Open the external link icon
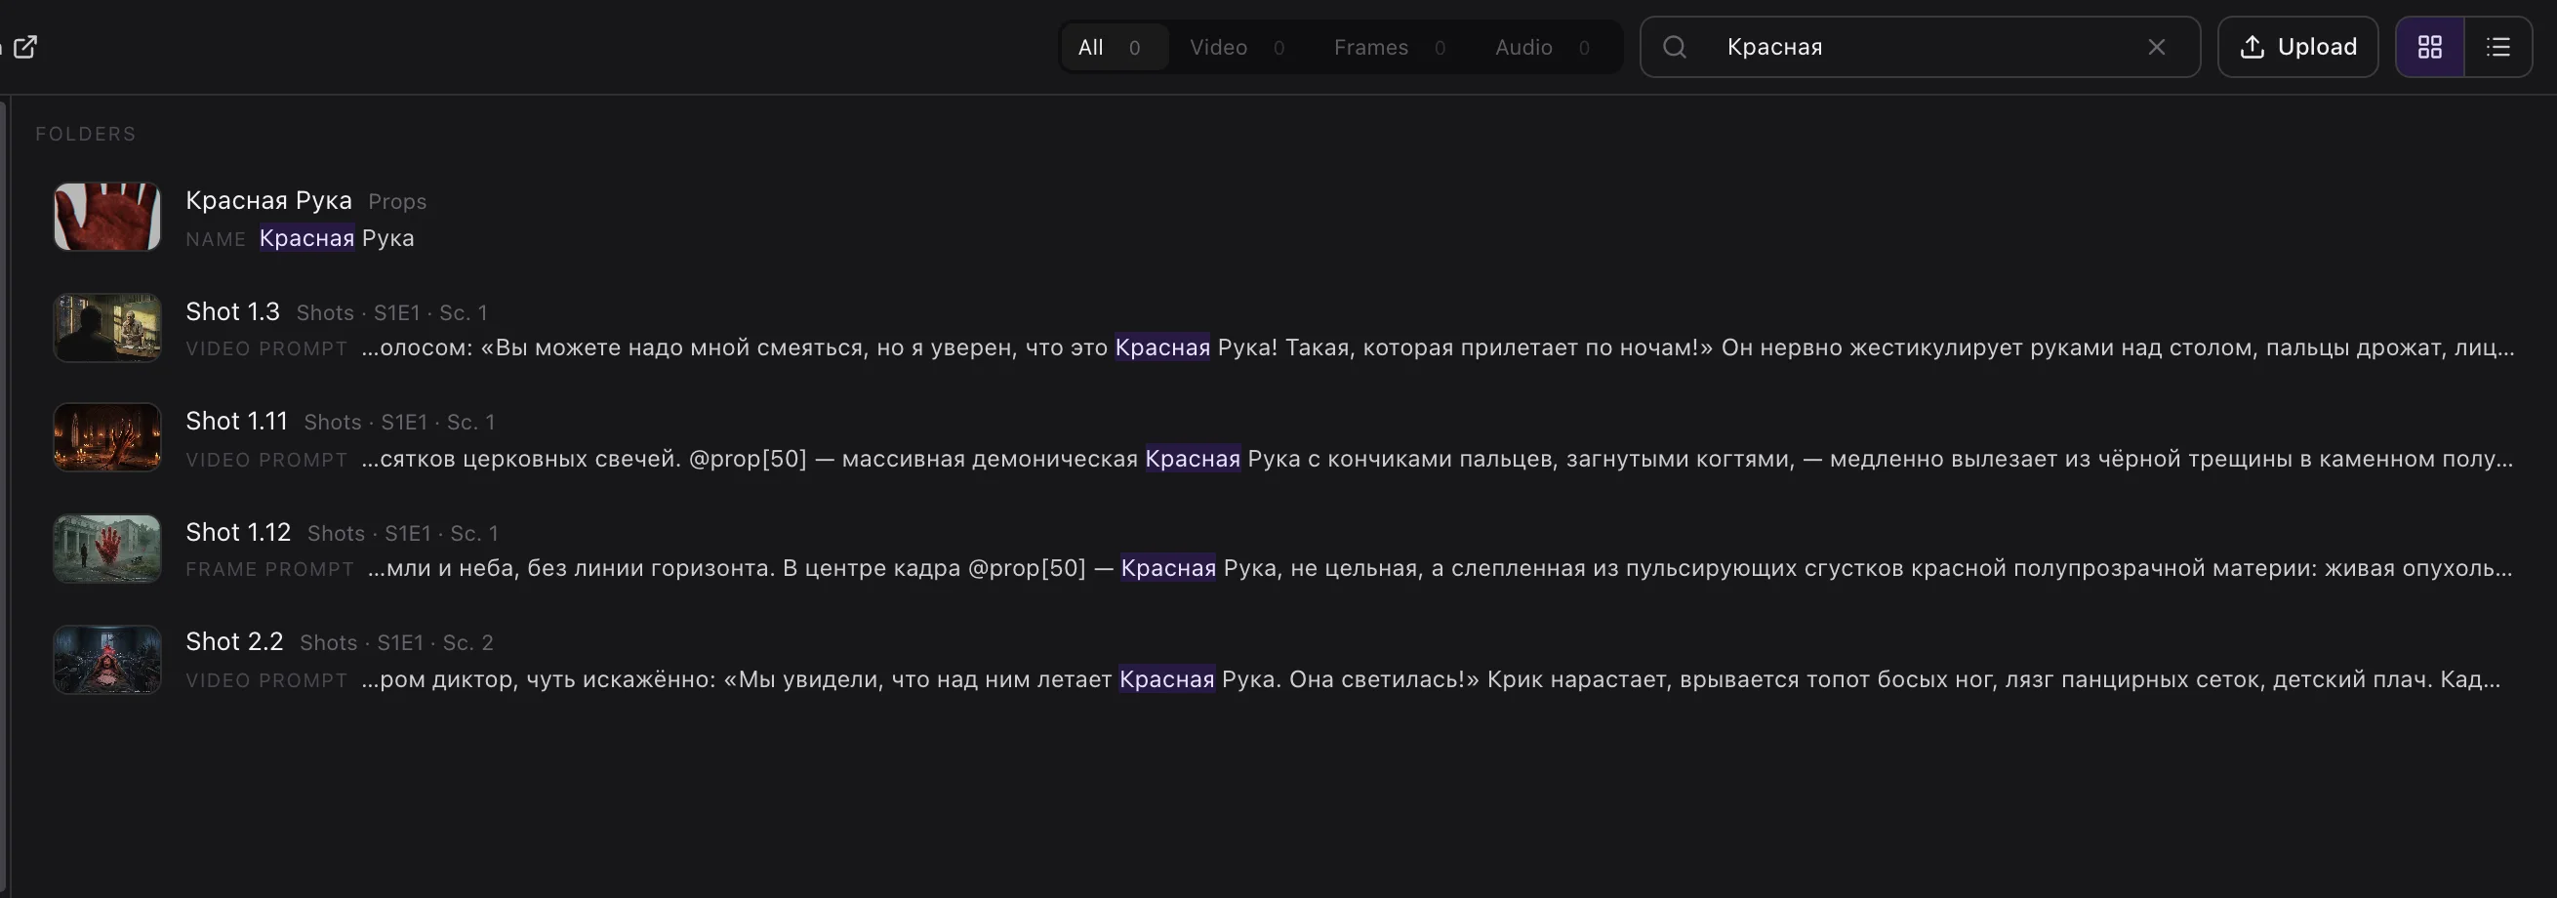The image size is (2557, 898). point(24,47)
